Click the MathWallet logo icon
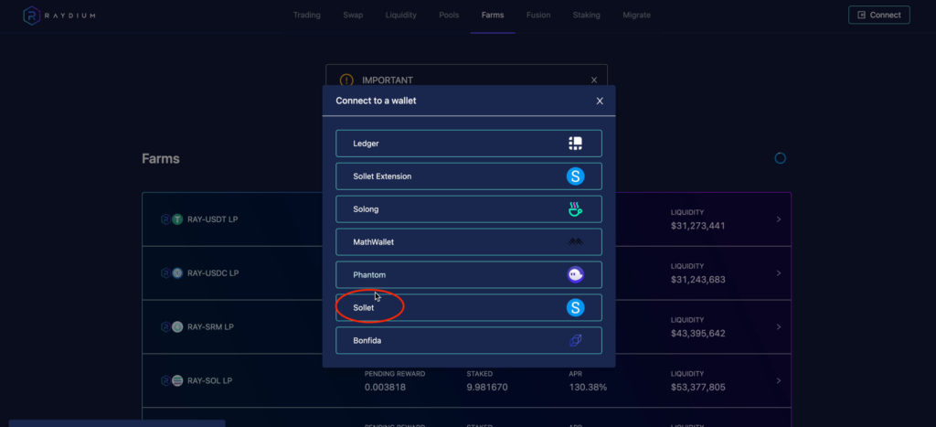The height and width of the screenshot is (427, 936). pos(576,242)
